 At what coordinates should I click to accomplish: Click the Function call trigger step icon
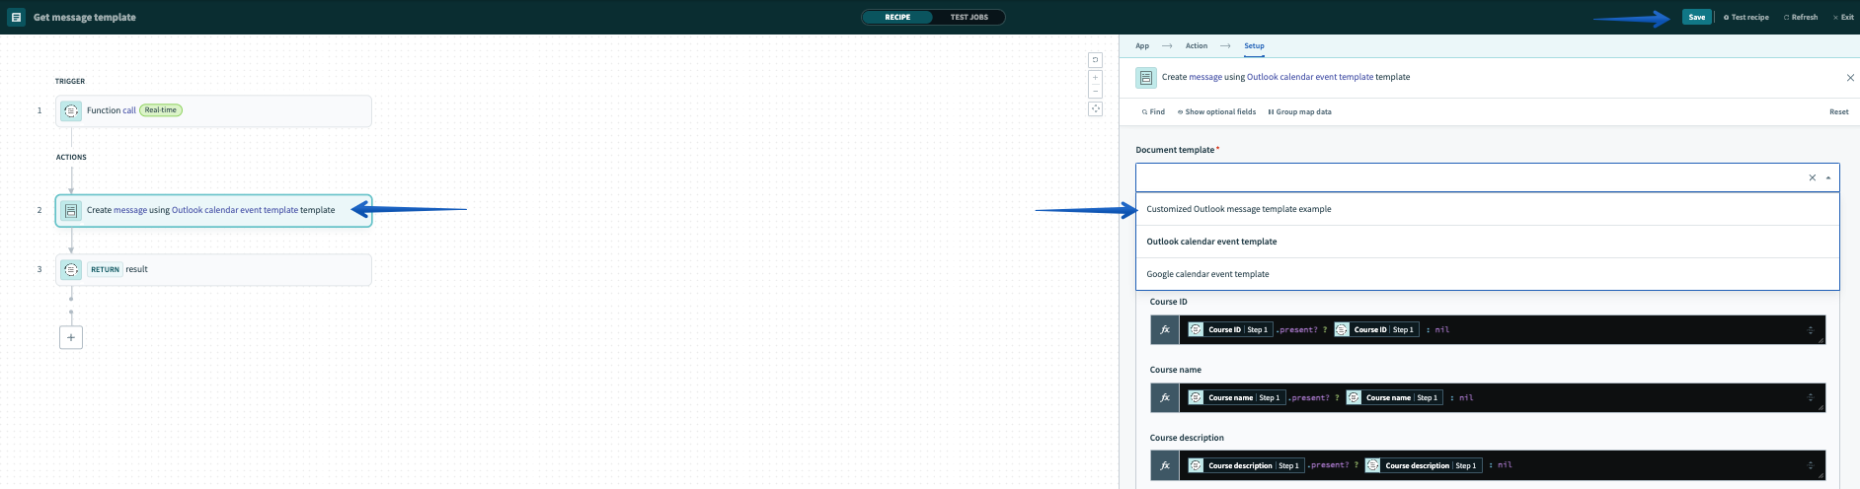(71, 111)
